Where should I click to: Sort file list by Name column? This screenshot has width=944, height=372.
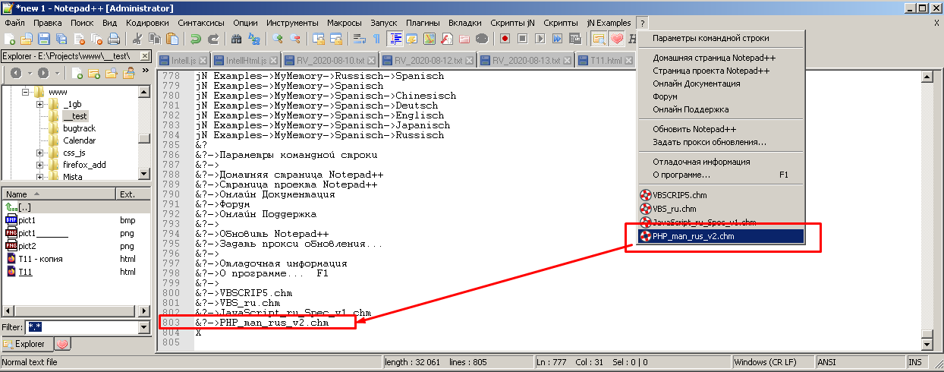(x=58, y=194)
